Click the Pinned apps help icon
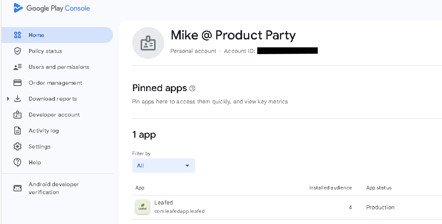This screenshot has width=442, height=224. 192,88
